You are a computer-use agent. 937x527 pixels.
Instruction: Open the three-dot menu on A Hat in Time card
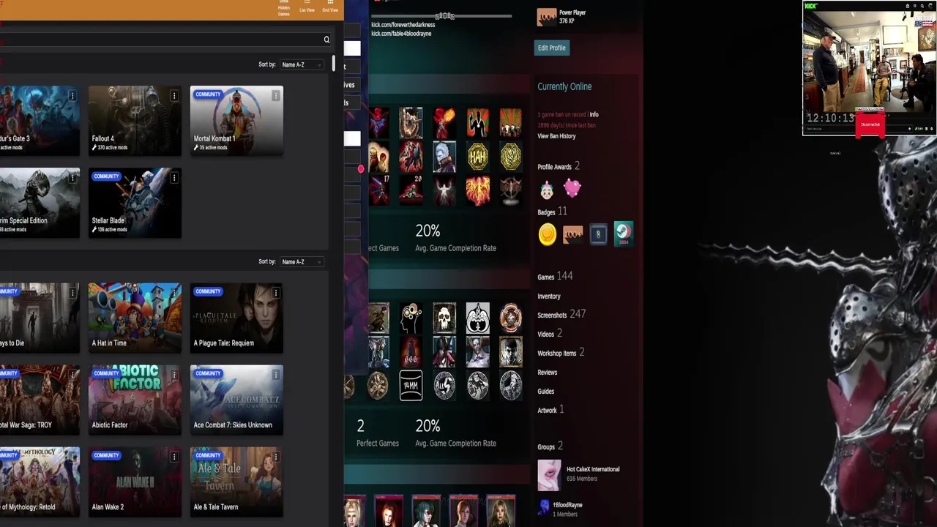pyautogui.click(x=173, y=293)
